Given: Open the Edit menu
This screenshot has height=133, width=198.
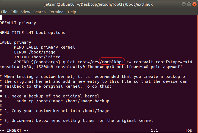Looking at the screenshot, I should [14, 12].
